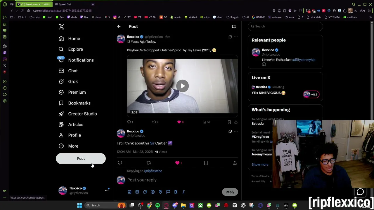Add location icon in reply toolbar
The image size is (374, 210).
[160, 192]
